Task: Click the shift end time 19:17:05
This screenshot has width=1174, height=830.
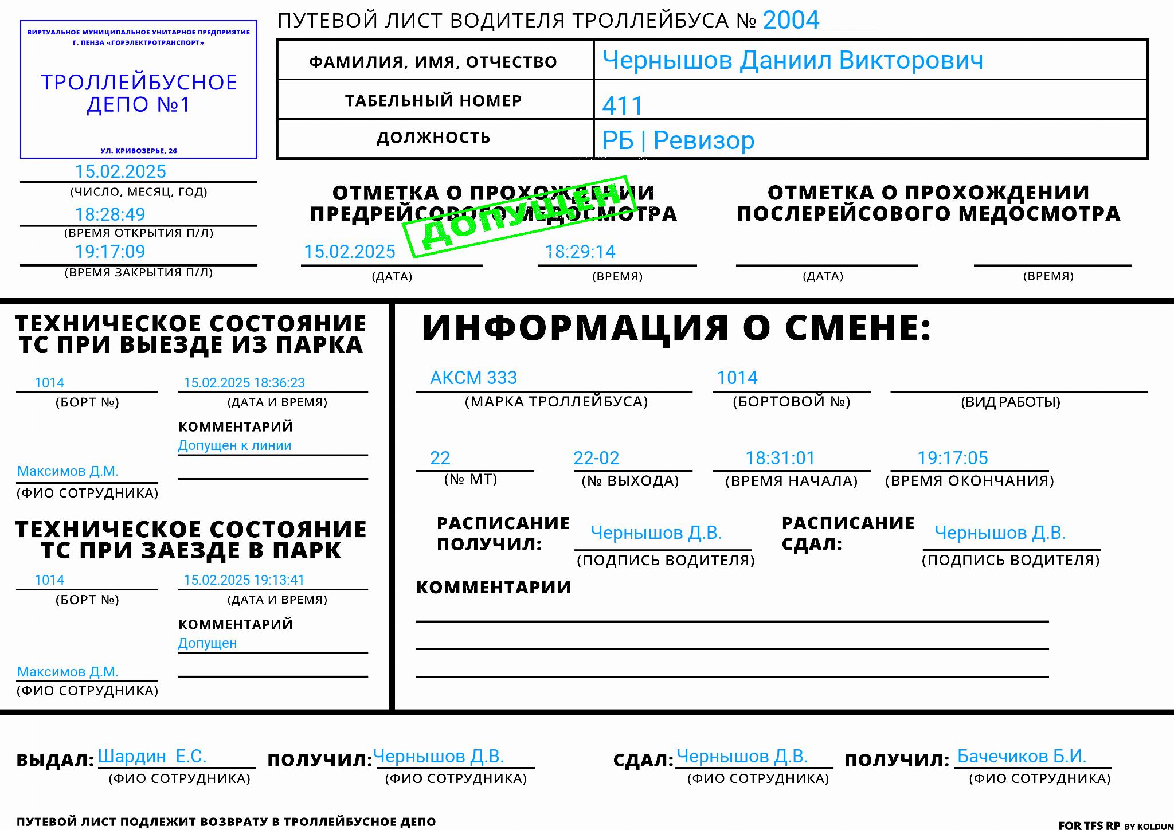Action: point(953,459)
